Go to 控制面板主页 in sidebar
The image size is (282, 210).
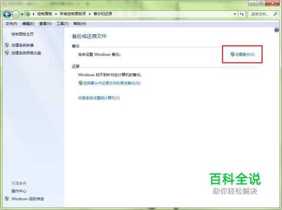(23, 34)
